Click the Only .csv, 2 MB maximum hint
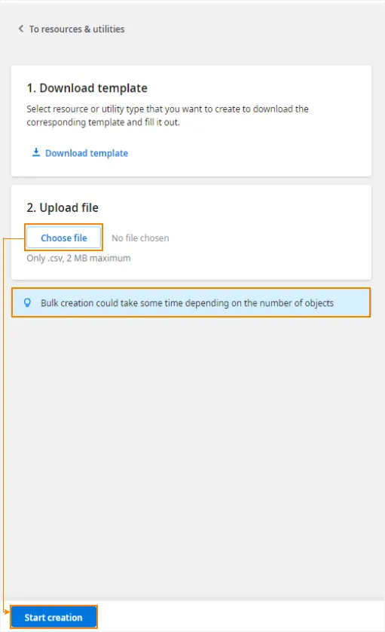The height and width of the screenshot is (632, 385). click(78, 258)
